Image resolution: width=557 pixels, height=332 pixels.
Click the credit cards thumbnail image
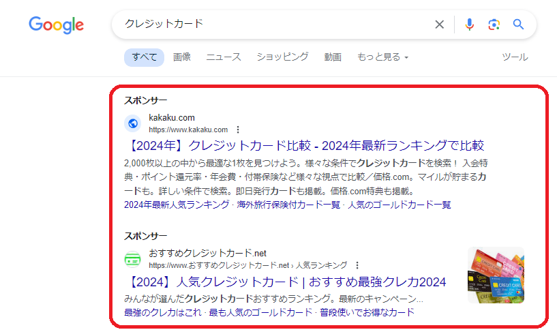(496, 275)
